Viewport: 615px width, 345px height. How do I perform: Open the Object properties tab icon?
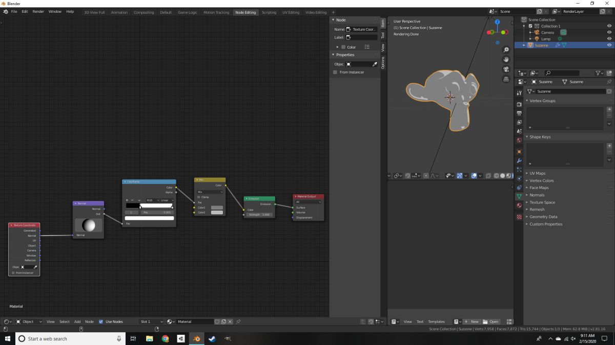519,151
